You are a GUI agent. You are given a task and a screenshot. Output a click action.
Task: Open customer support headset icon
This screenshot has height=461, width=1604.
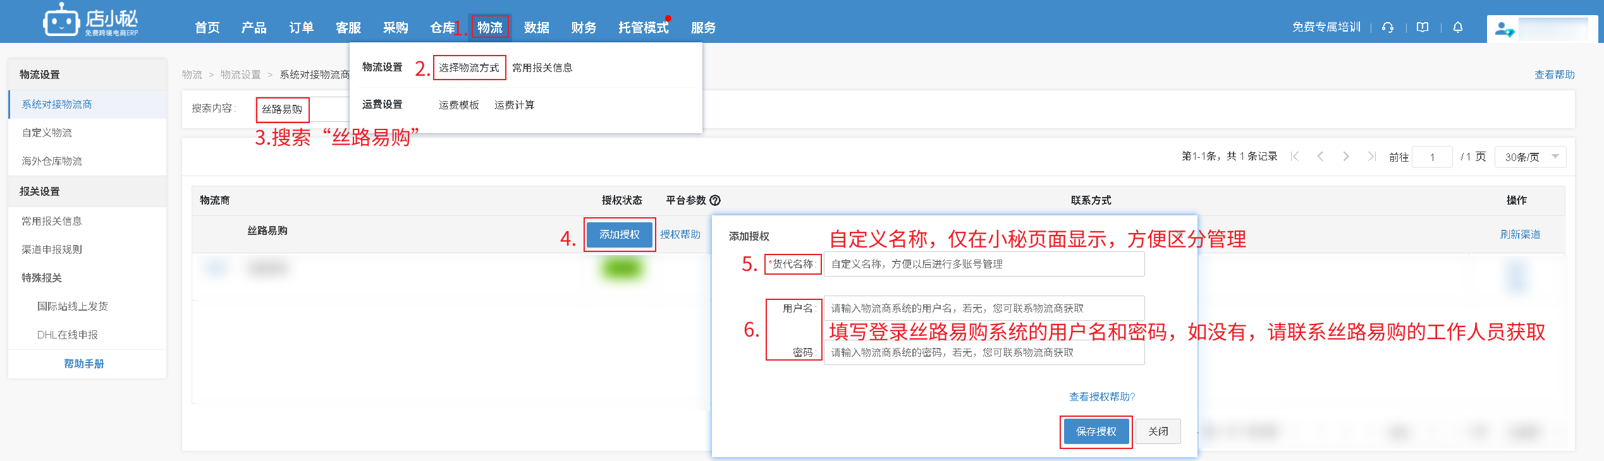click(1388, 27)
